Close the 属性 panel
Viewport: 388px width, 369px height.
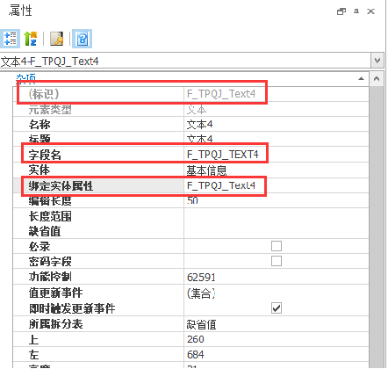[370, 11]
